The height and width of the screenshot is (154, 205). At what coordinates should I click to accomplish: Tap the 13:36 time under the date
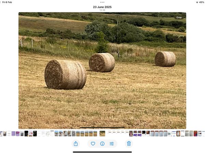(x=102, y=10)
